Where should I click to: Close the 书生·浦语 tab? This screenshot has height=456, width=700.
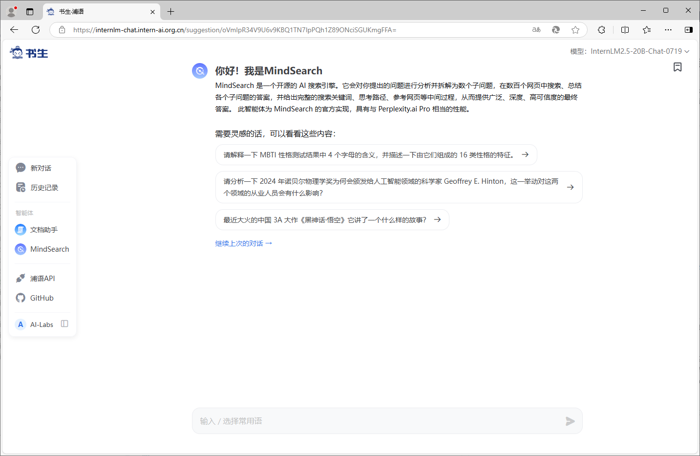click(152, 12)
